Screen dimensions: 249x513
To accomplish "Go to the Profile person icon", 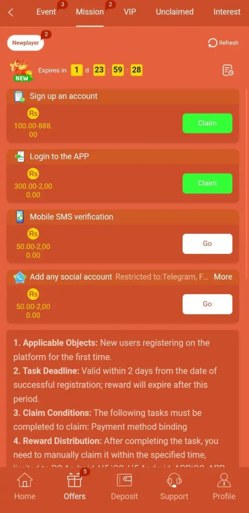I will pyautogui.click(x=224, y=480).
